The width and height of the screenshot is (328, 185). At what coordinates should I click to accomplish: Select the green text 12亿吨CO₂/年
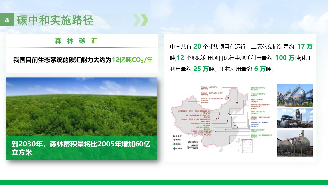132,60
